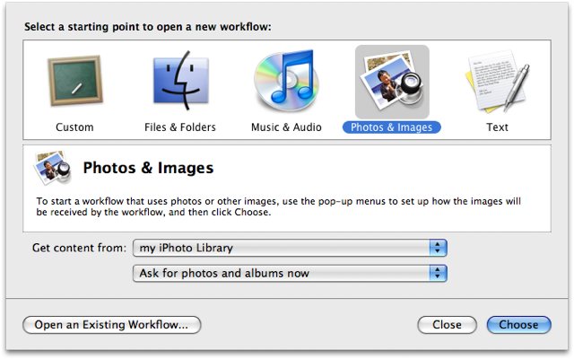
Task: Choose the Custom label
Action: coord(74,127)
